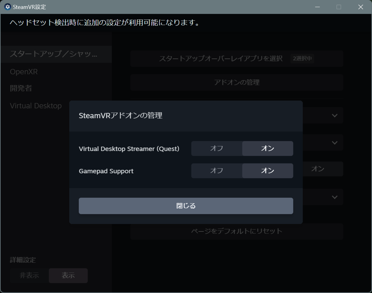Viewport: 372px width, 293px height.
Task: Expand the first dropdown chevron below アドオンの管理
Action: (334, 115)
